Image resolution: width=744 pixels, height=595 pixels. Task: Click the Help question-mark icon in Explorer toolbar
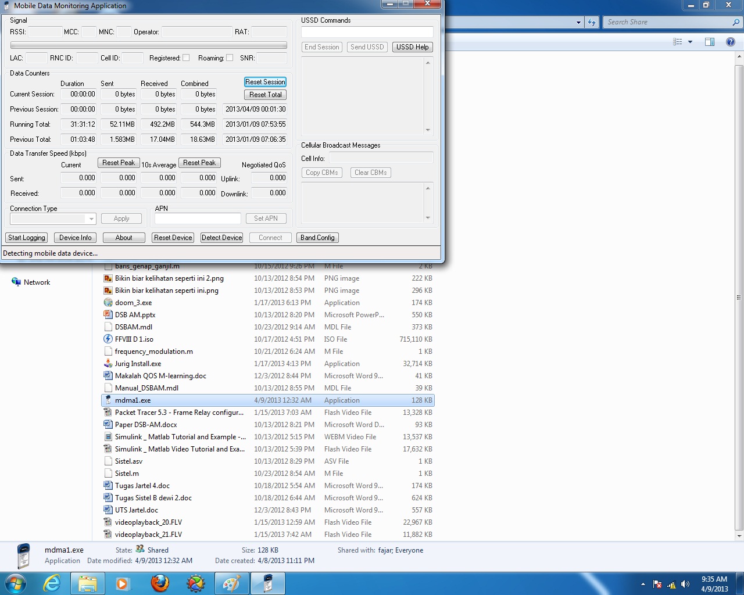coord(731,41)
